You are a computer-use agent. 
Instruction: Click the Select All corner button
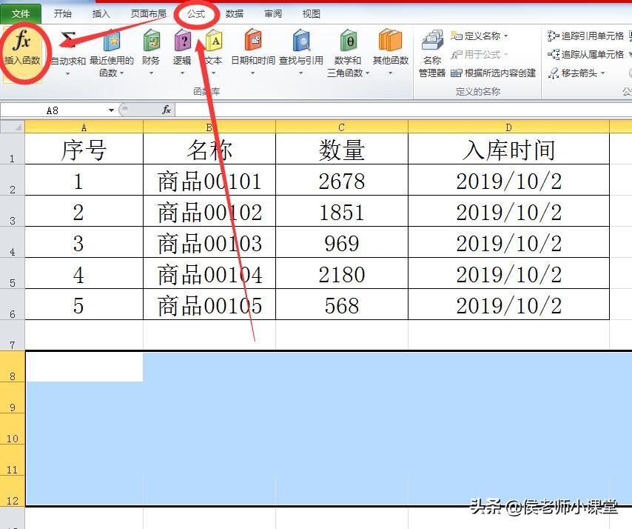13,127
